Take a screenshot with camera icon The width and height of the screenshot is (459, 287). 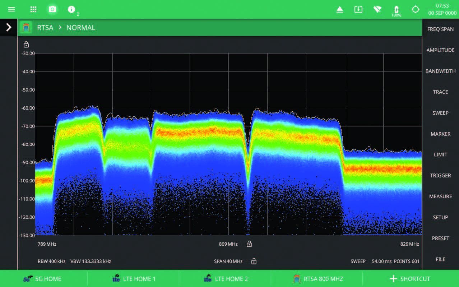pyautogui.click(x=52, y=9)
